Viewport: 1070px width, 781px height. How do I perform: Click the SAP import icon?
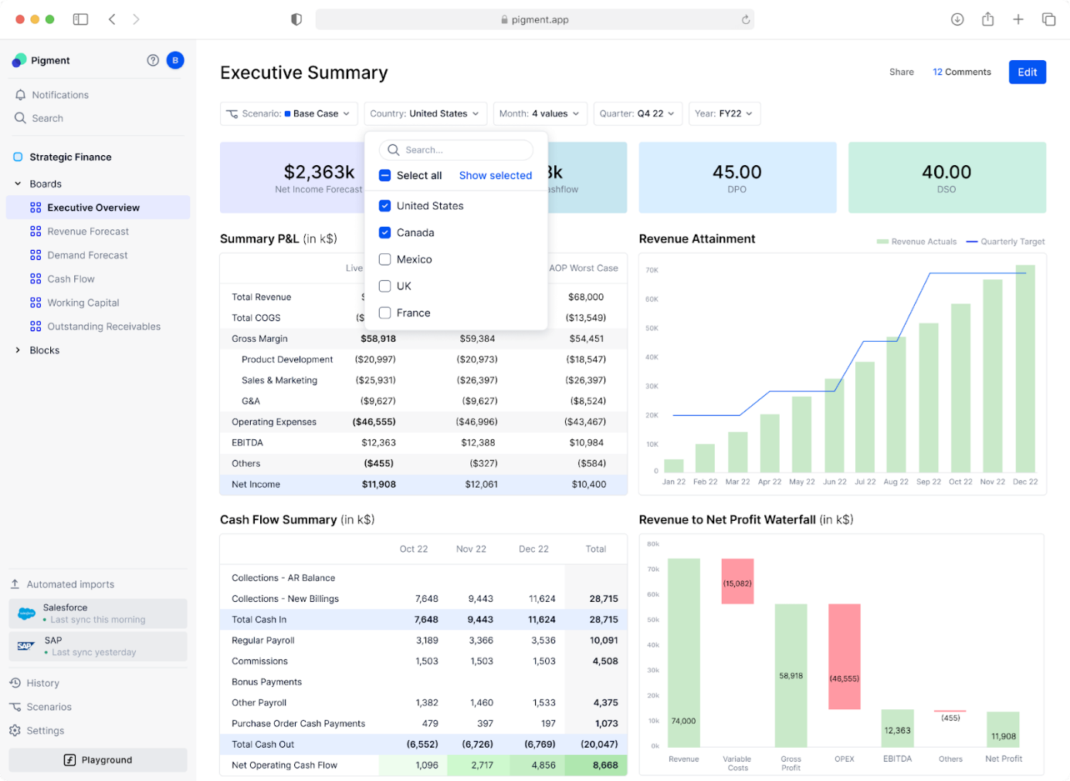tap(25, 646)
